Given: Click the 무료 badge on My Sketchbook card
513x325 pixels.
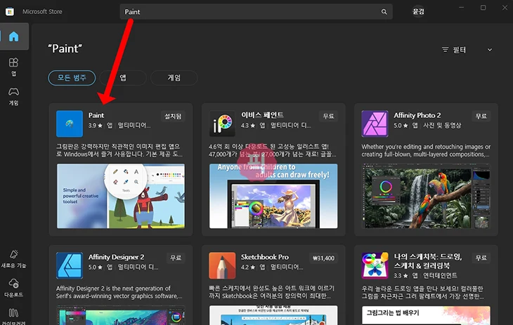Looking at the screenshot, I should coord(481,258).
